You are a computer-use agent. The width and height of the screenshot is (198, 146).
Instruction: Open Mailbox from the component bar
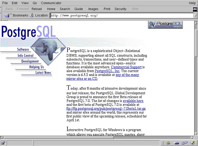[176, 143]
